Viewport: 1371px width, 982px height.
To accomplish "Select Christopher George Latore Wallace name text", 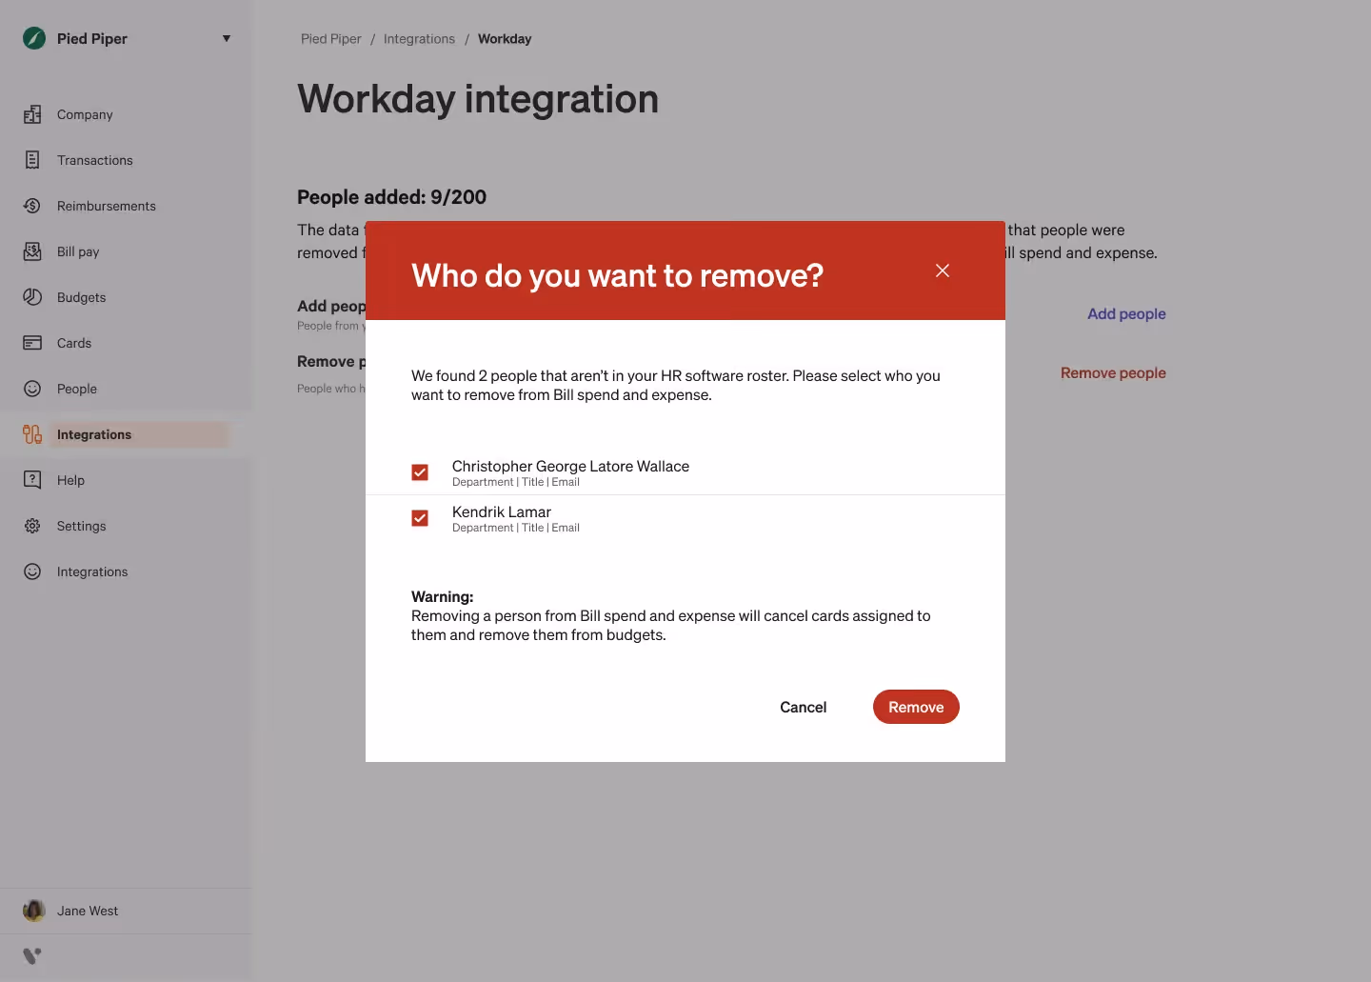I will tap(570, 466).
